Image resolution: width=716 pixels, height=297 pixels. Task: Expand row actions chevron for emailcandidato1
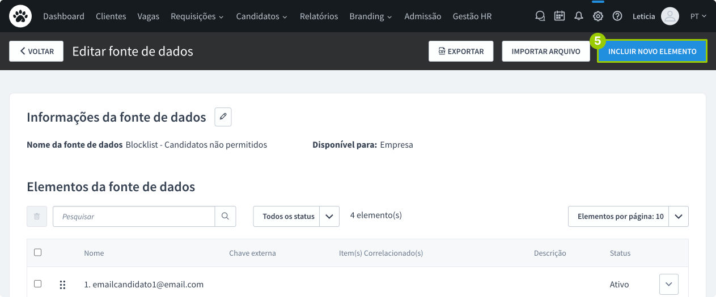tap(669, 284)
